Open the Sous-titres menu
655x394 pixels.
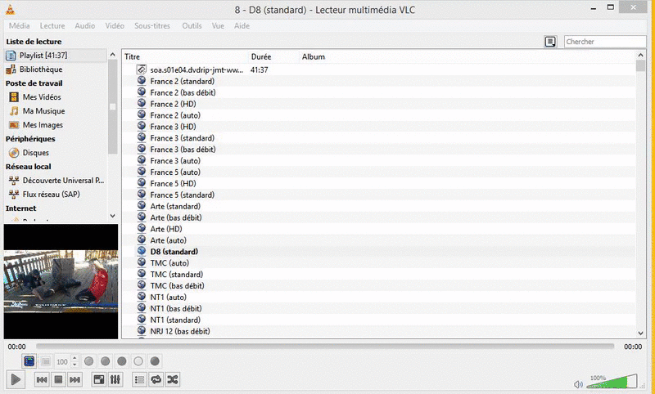pos(152,26)
